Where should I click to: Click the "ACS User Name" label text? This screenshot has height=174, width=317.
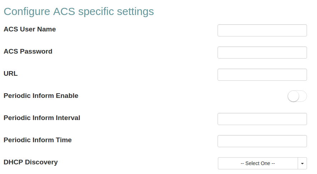pyautogui.click(x=30, y=29)
